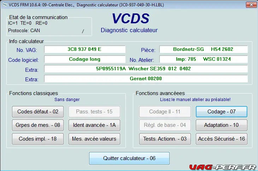Open Accès Sécurisé - 16
Image resolution: width=258 pixels, height=171 pixels.
pyautogui.click(x=222, y=139)
